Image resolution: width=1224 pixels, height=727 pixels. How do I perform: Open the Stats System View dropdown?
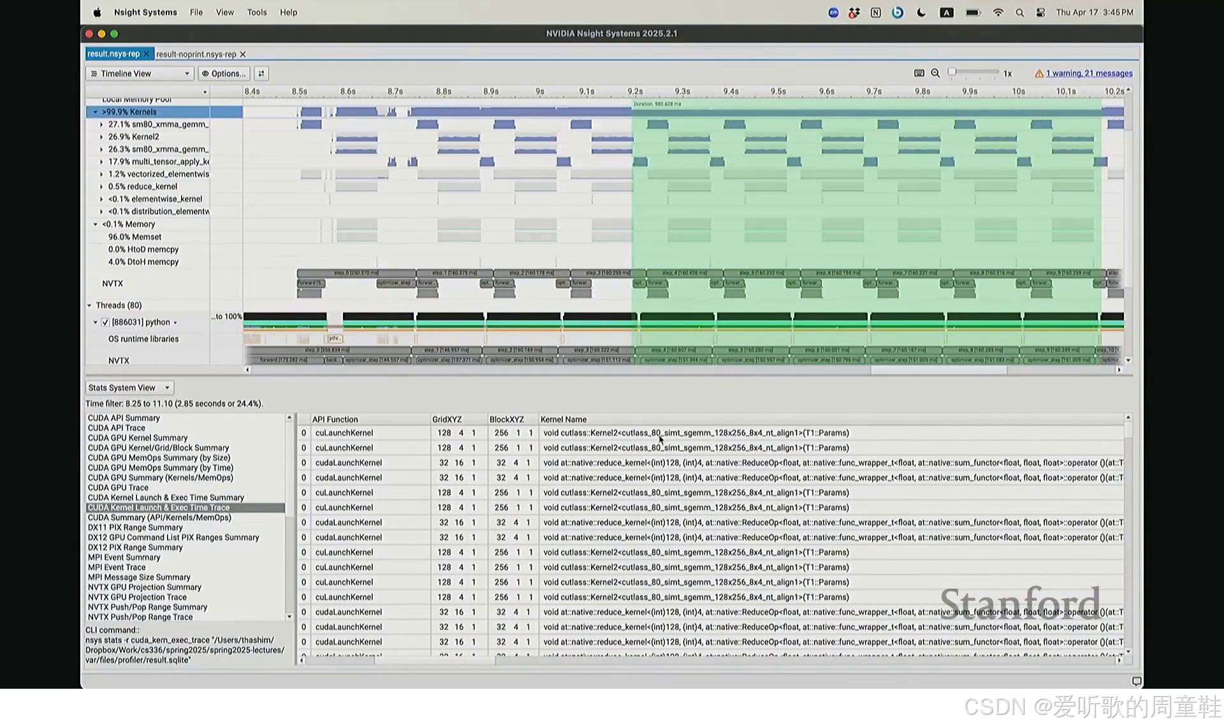click(129, 388)
